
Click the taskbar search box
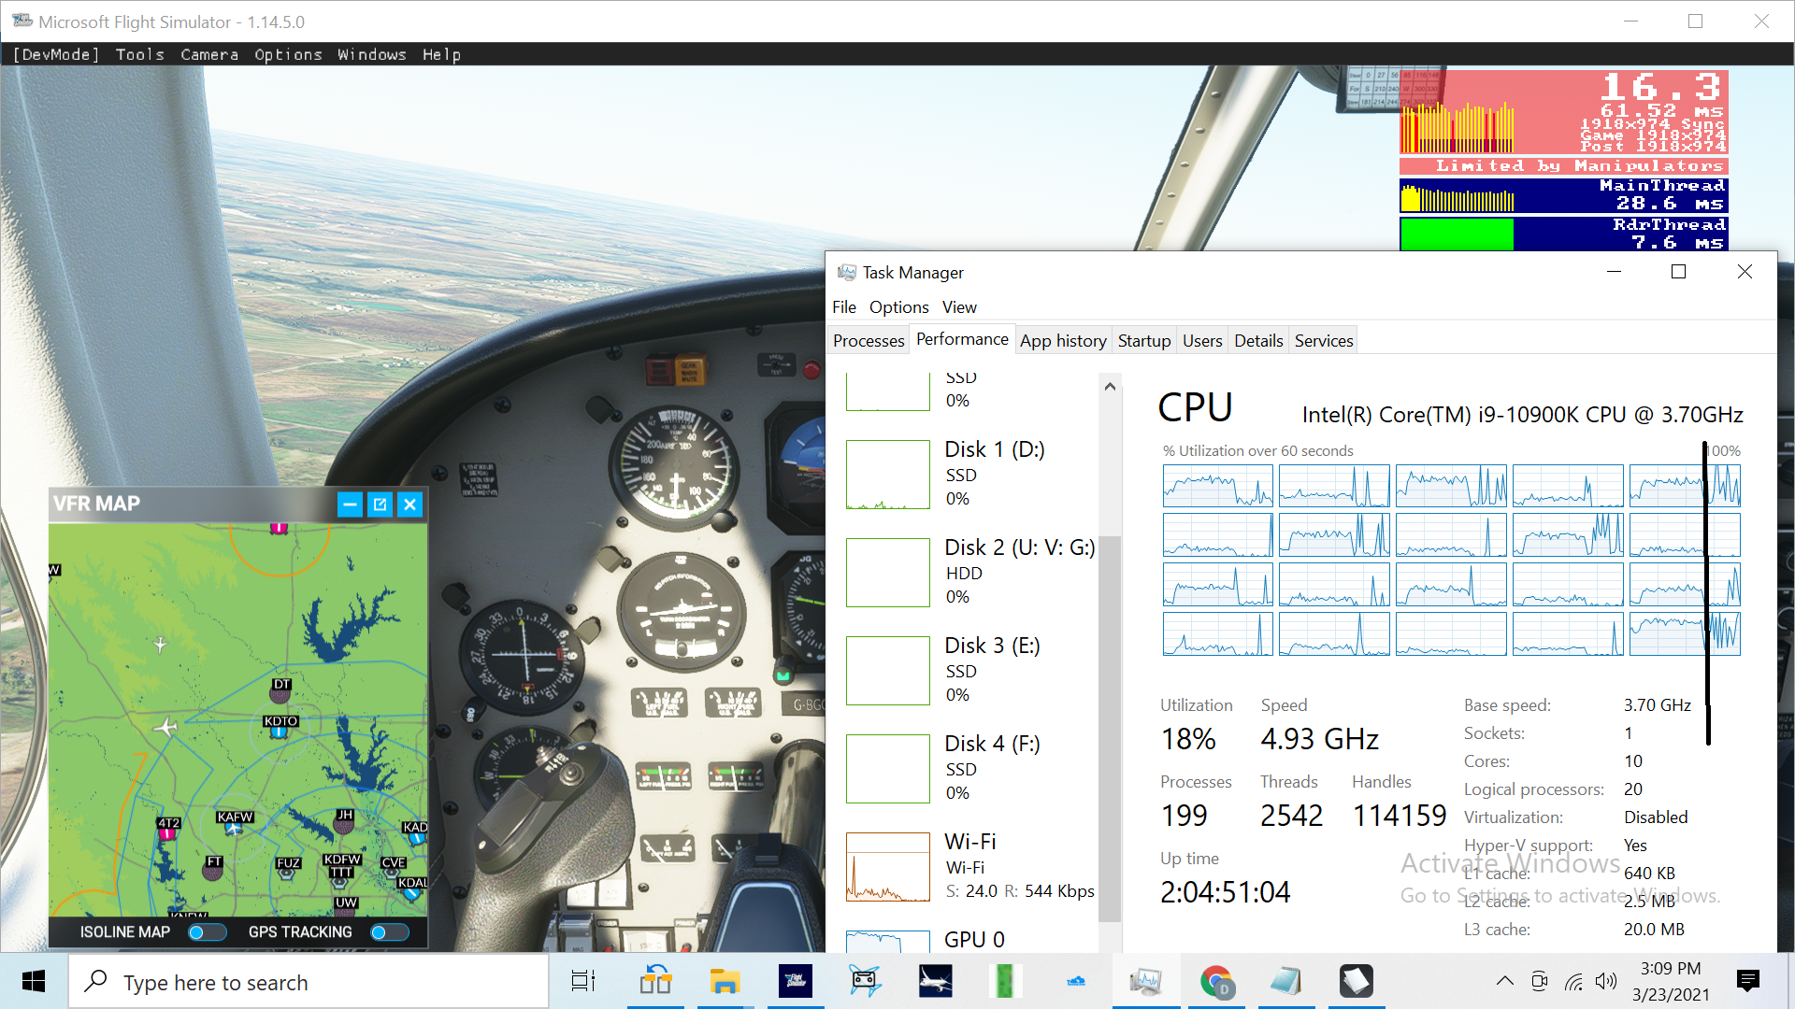click(309, 981)
